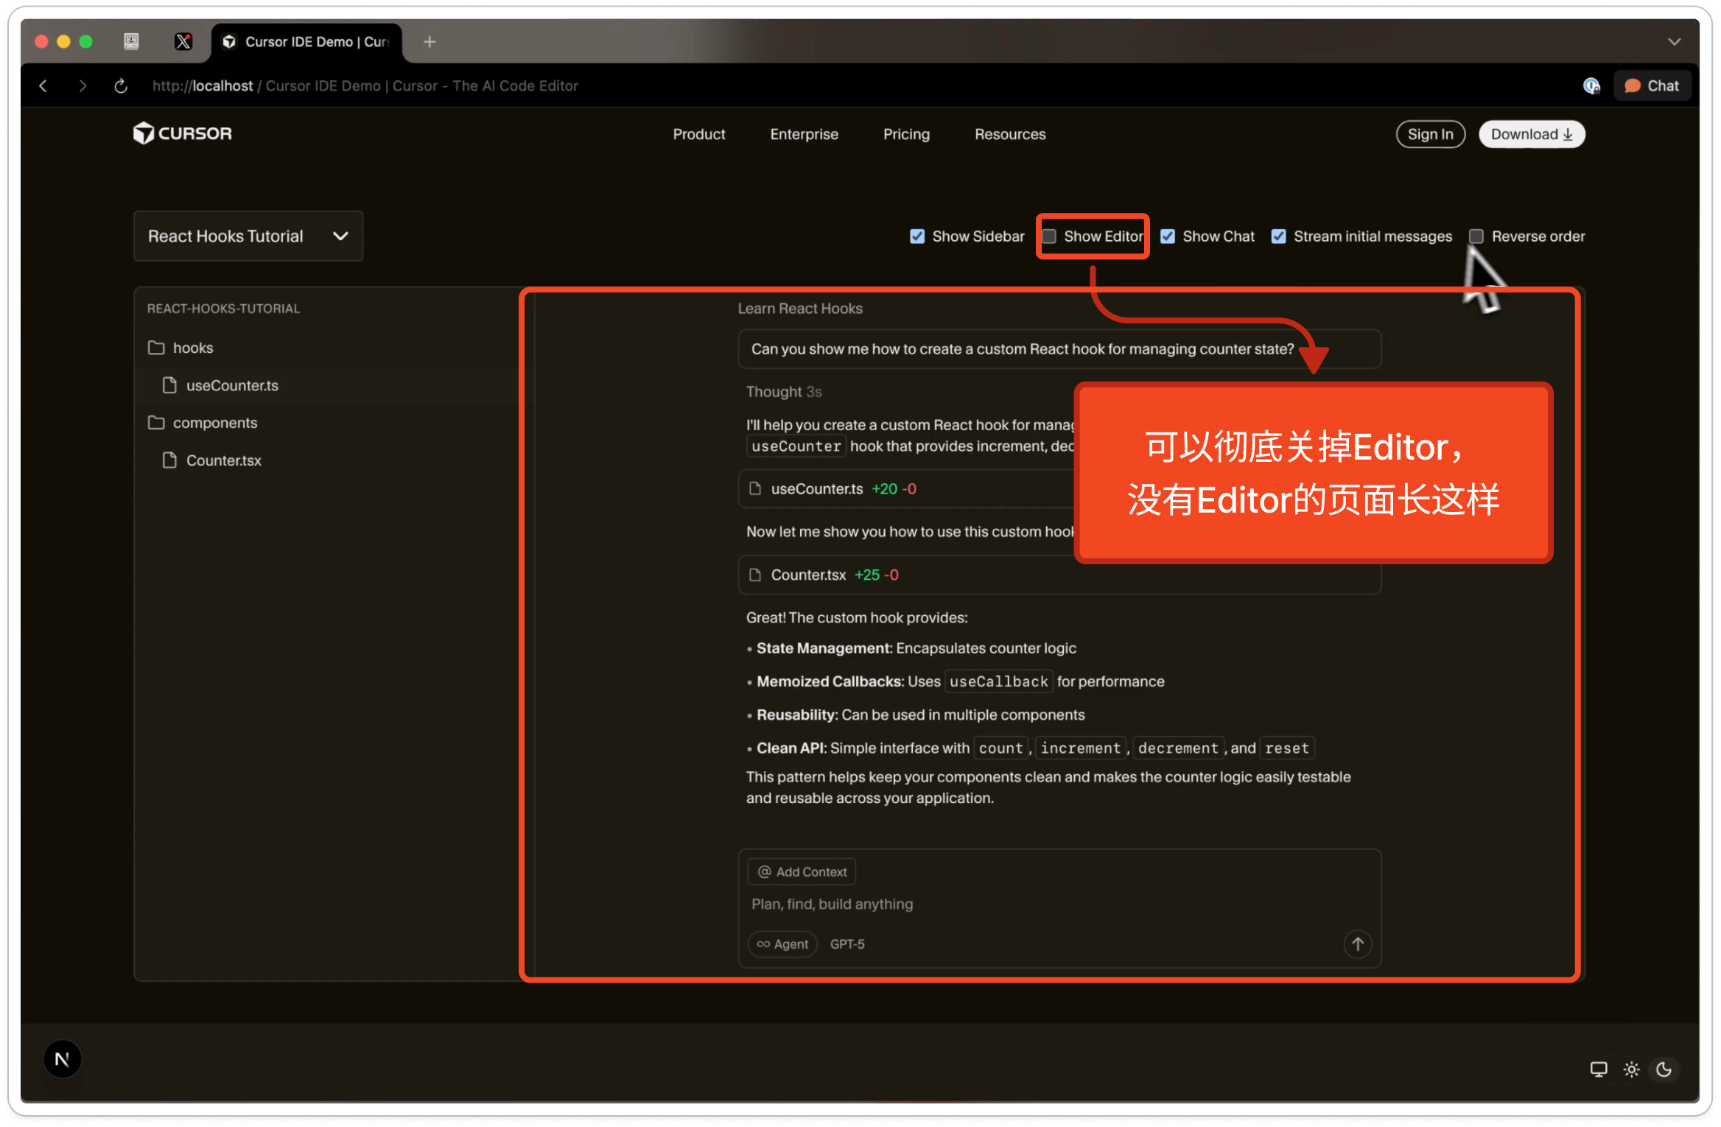Image resolution: width=1721 pixels, height=1127 pixels.
Task: Uncheck the Show Chat checkbox
Action: (x=1168, y=236)
